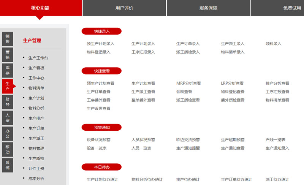Open the 系统 sidebar module
This screenshot has width=304, height=185.
point(8,165)
